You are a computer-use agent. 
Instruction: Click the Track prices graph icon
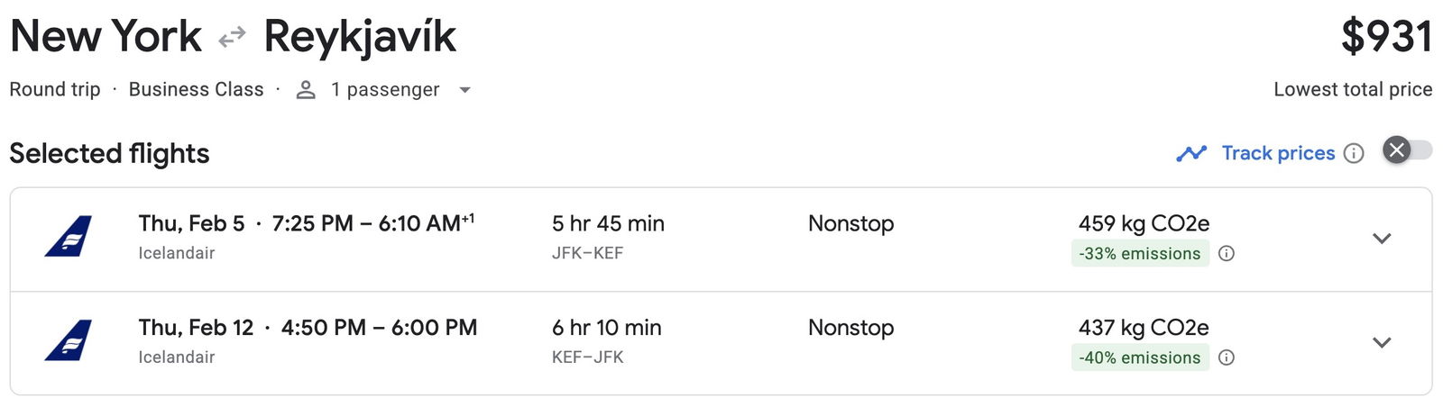point(1190,154)
